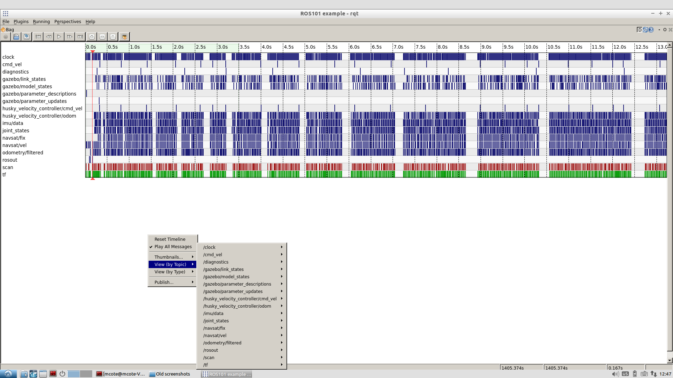This screenshot has height=378, width=673.
Task: Click the record bag button
Action: [6, 37]
